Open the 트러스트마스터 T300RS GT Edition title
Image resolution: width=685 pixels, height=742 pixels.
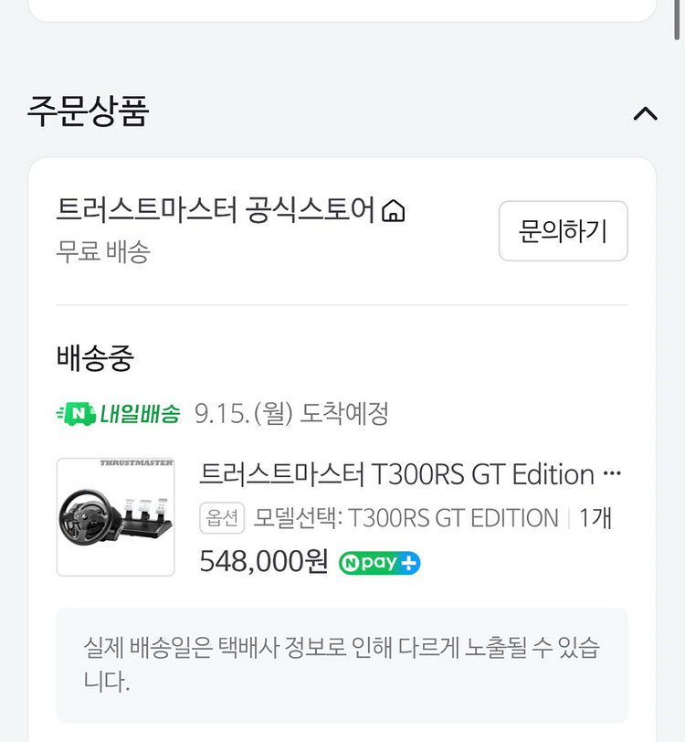coord(396,475)
